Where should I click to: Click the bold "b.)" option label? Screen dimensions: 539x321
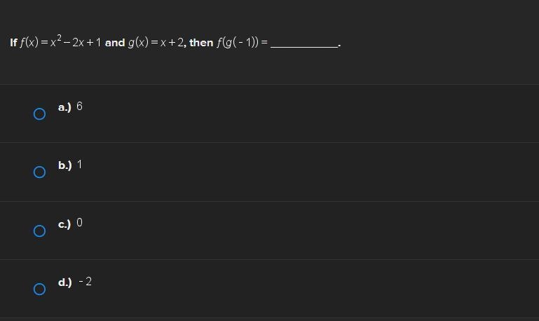[x=65, y=165]
